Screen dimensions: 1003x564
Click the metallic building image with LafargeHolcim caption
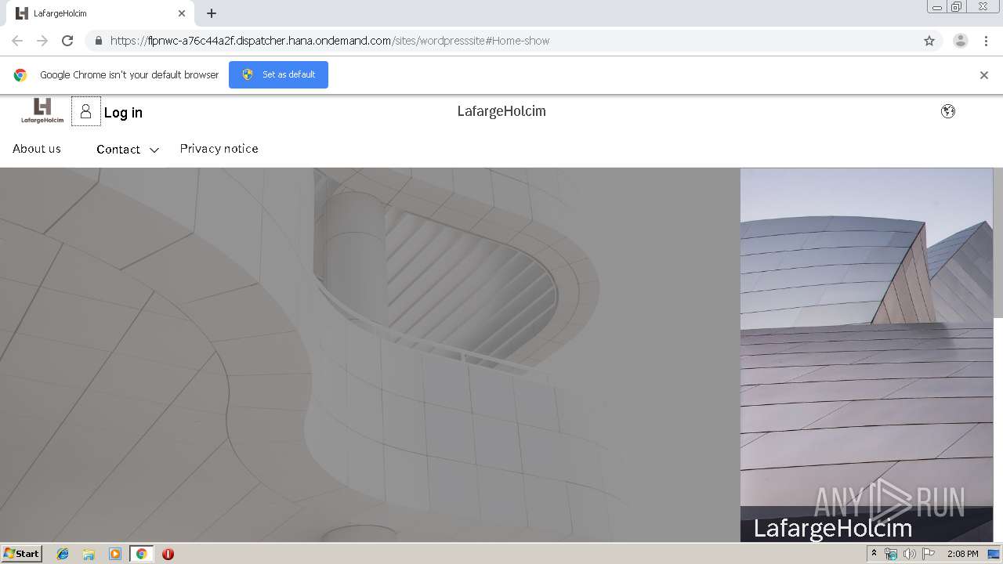(x=867, y=354)
